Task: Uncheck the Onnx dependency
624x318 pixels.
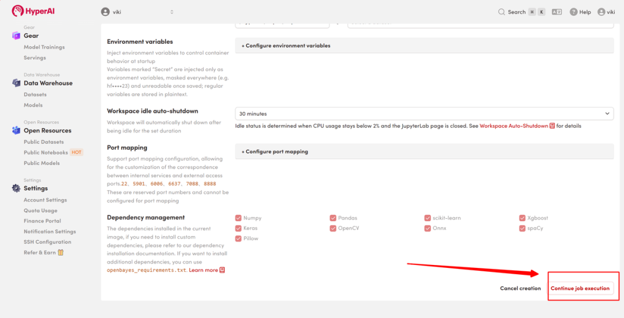Action: (x=428, y=228)
